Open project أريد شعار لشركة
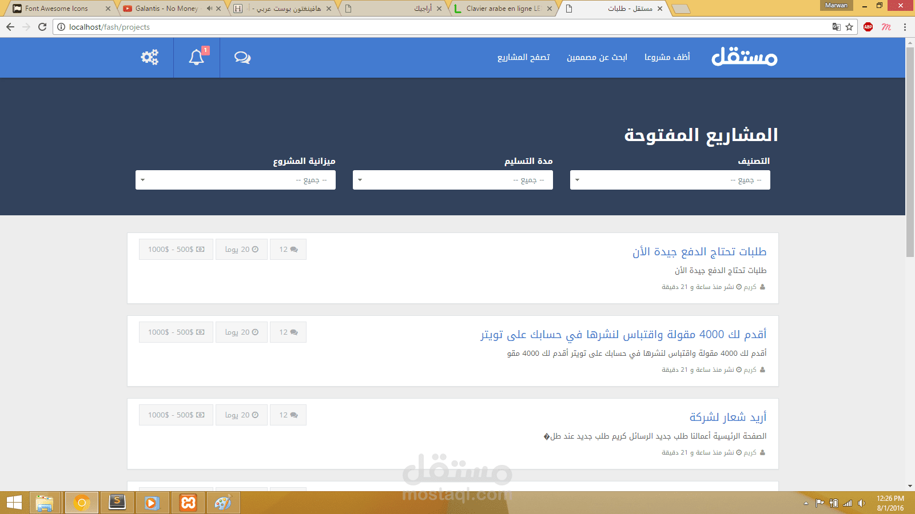The height and width of the screenshot is (514, 915). (728, 417)
